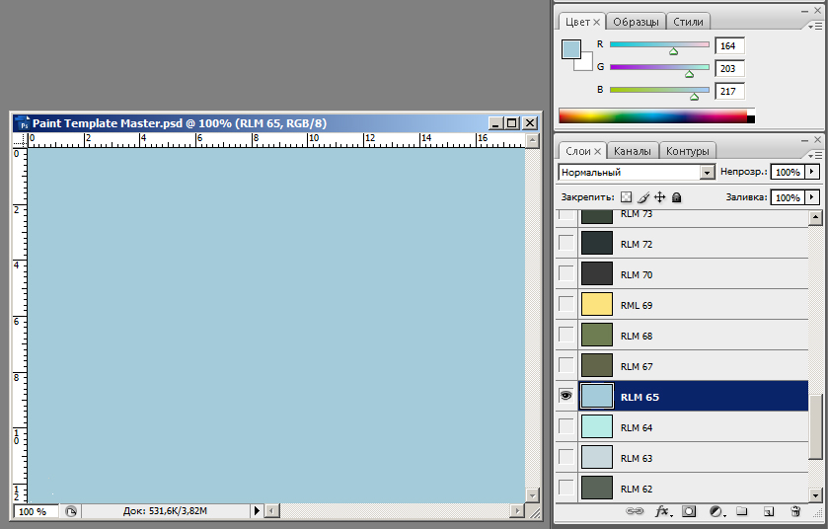
Task: Switch to the Каналы tab
Action: click(632, 152)
